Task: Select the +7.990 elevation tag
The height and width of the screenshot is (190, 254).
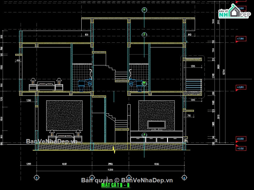Action: point(242,39)
